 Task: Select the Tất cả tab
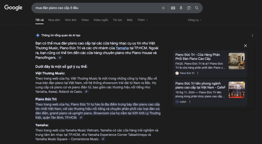tap(39, 20)
